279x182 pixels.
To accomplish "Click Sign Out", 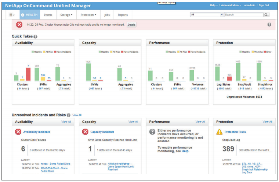I will pyautogui.click(x=264, y=5).
